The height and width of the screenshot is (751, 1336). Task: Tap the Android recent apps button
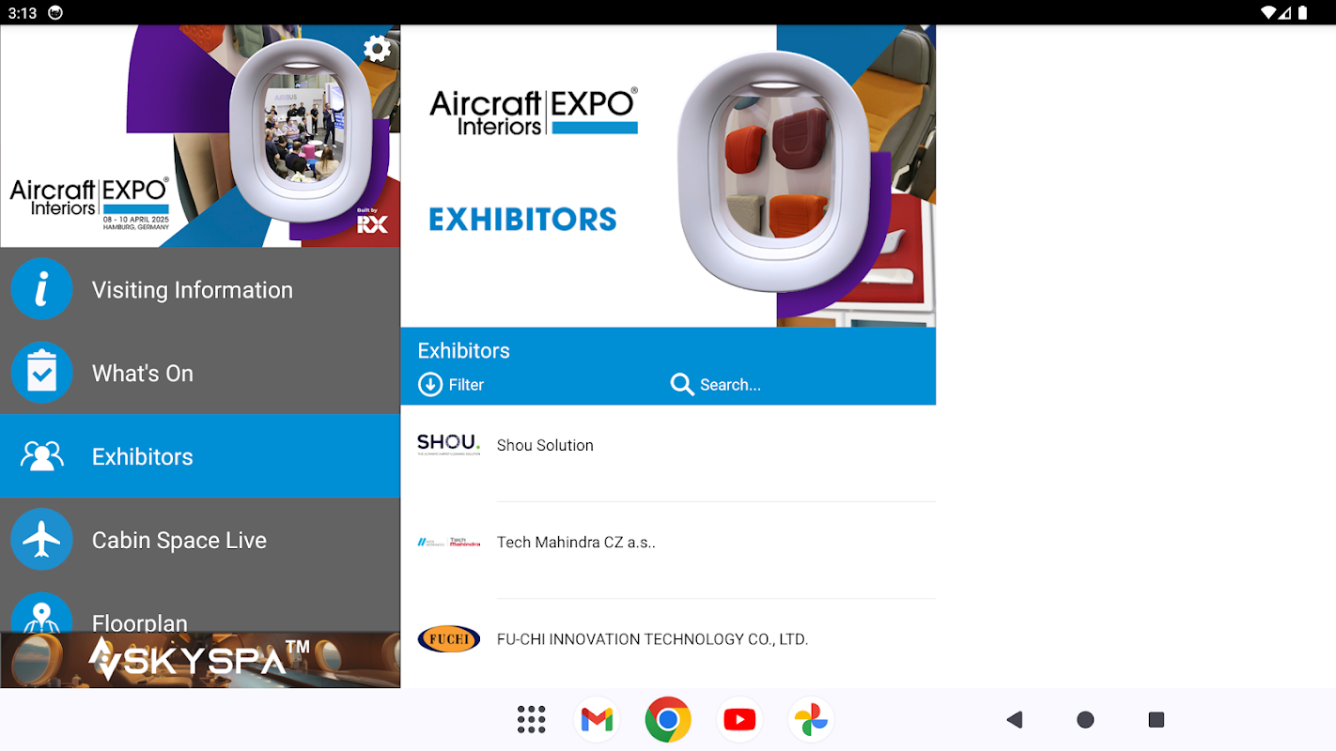[1157, 720]
